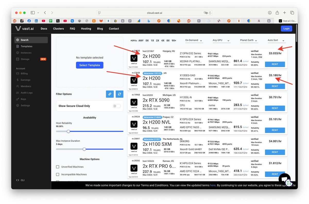Open the GitLab pinned tab
This screenshot has width=309, height=204.
[x=101, y=21]
